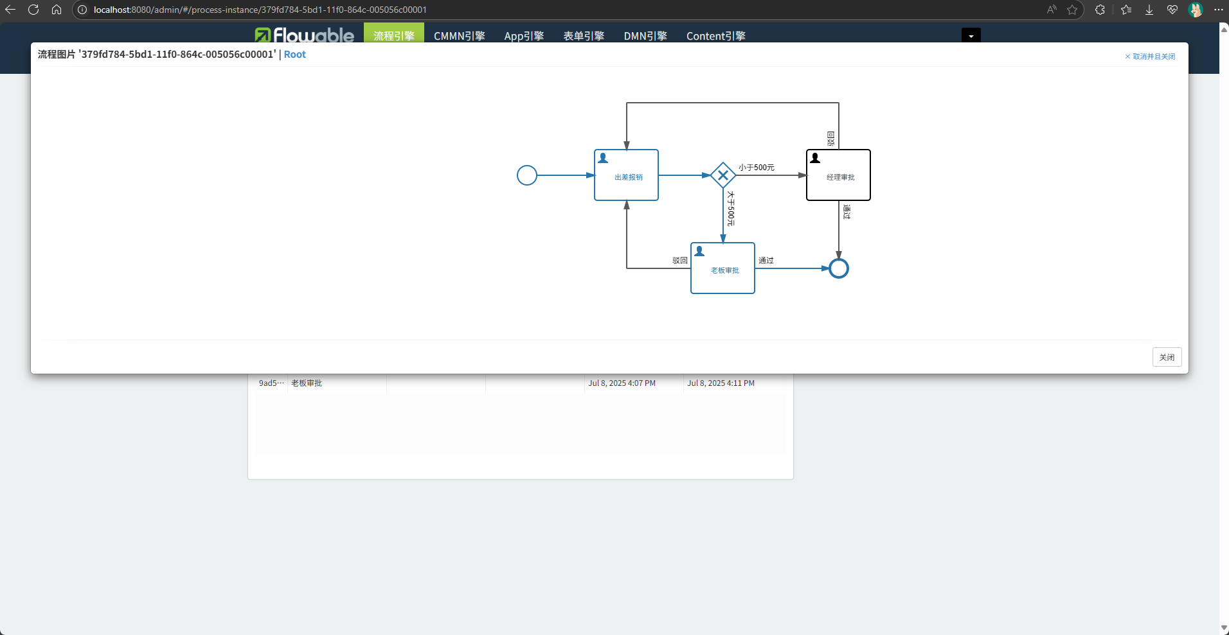Open the browser extensions icon
1229x635 pixels.
(1100, 10)
